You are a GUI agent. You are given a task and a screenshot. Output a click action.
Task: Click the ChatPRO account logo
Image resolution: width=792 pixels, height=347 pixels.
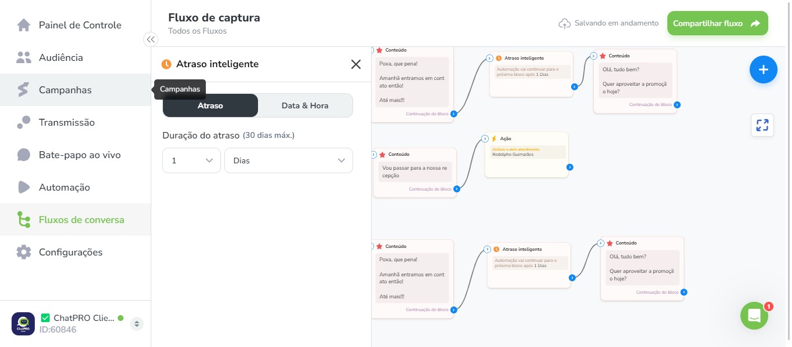coord(23,324)
